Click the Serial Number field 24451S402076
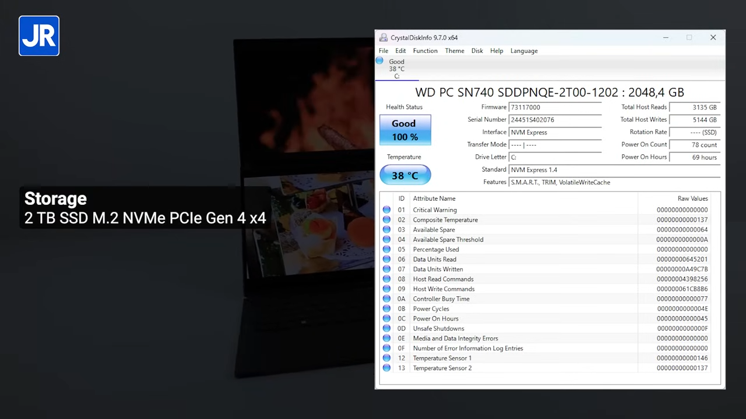Viewport: 746px width, 419px height. [x=555, y=120]
